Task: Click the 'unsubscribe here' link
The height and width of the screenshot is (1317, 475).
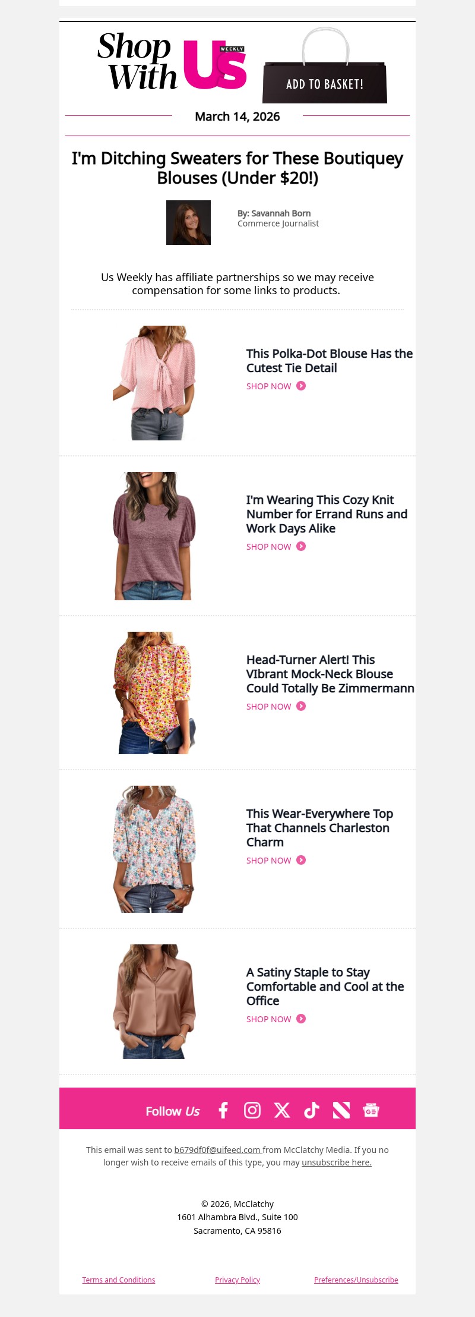Action: click(x=336, y=1162)
